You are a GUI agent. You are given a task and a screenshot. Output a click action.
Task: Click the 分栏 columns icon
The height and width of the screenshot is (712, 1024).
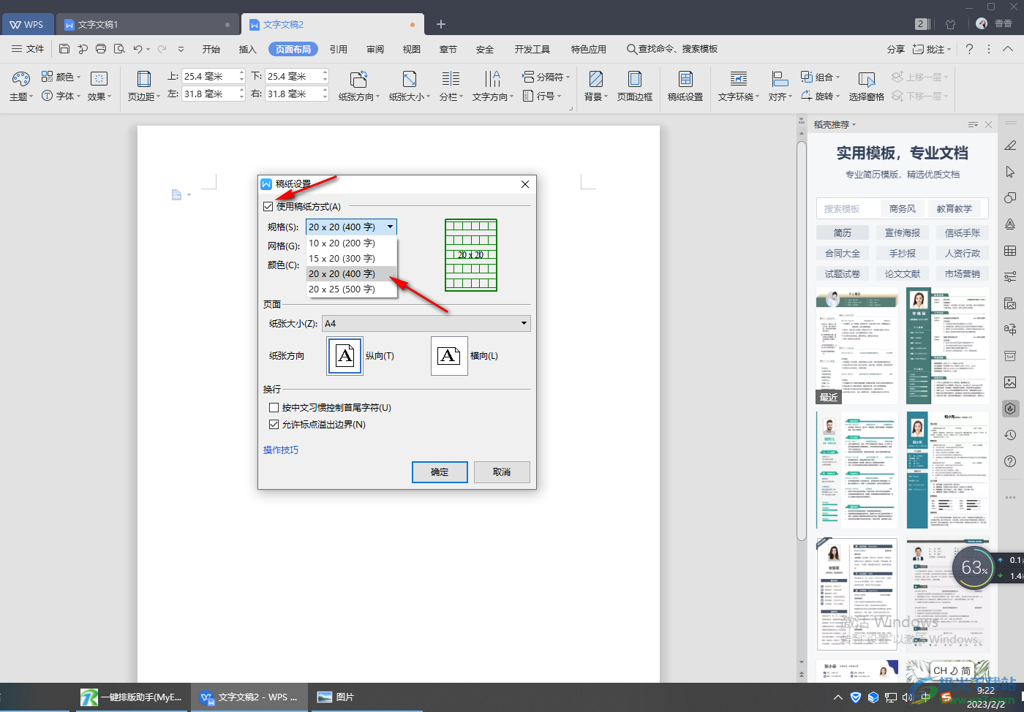(451, 79)
